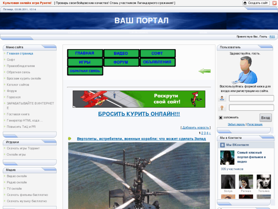Image resolution: width=278 pixels, height=209 pixels.
Task: Open Гостевая книга sidebar link
Action: pos(18,114)
